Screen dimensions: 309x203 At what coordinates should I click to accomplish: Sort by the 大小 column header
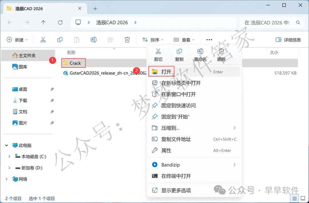point(274,52)
